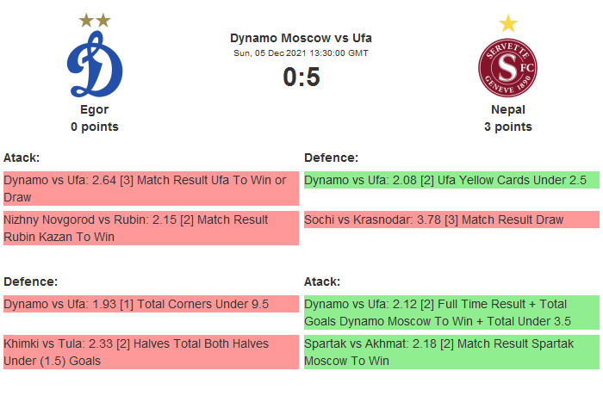Click the gold star above Servette logo
Viewport: 603px width, 396px height.
click(x=508, y=22)
